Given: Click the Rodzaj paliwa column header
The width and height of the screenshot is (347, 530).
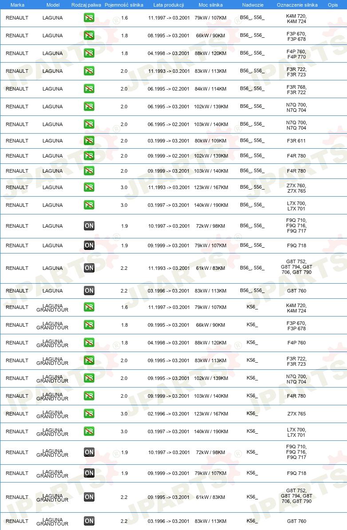Looking at the screenshot, I should point(86,5).
